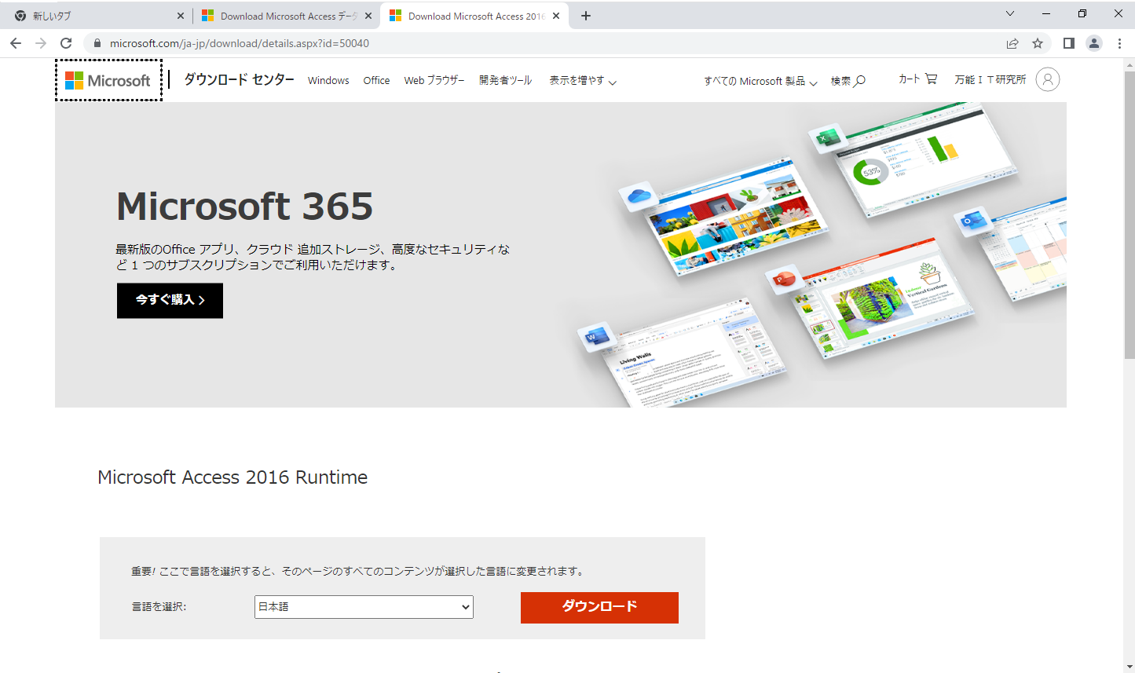The width and height of the screenshot is (1135, 673).
Task: Open the shopping cart icon
Action: point(931,79)
